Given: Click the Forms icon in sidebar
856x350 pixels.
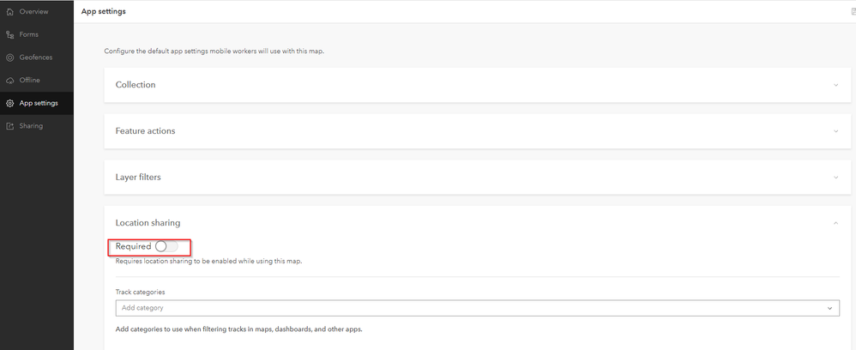Looking at the screenshot, I should [10, 35].
